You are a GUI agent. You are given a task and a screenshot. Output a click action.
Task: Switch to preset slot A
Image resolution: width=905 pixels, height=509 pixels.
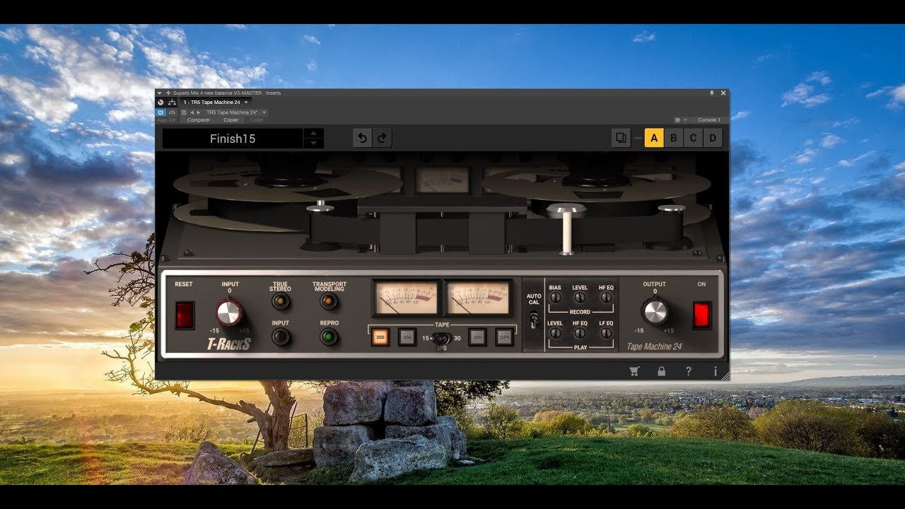point(654,138)
